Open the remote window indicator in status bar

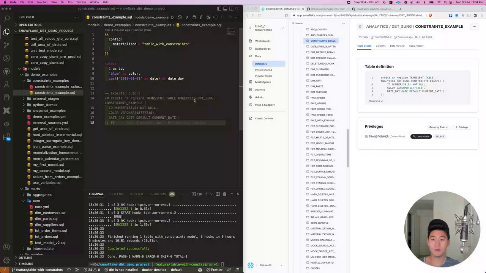click(x=5, y=270)
